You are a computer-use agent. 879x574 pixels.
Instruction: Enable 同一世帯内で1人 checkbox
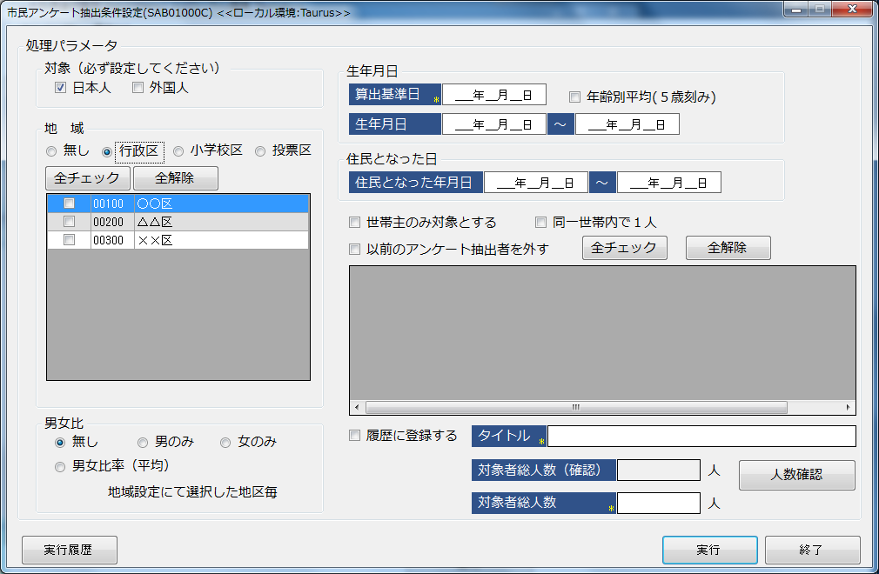pyautogui.click(x=540, y=223)
